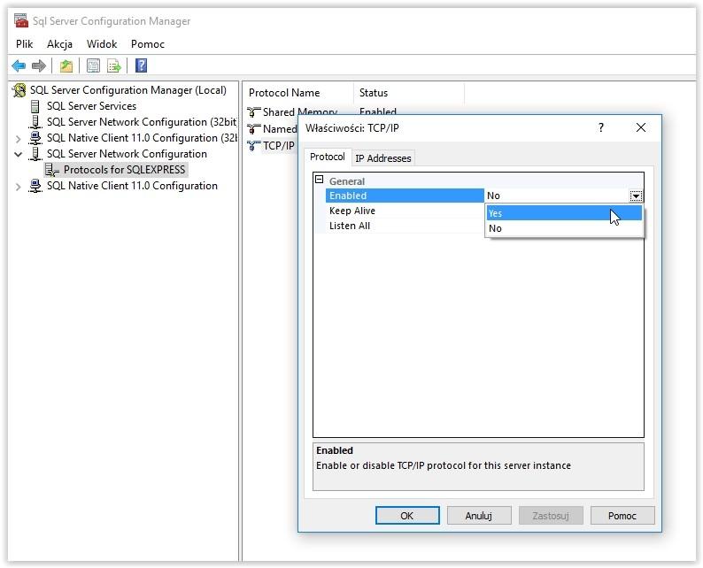Close the TCP/IP properties dialog

pyautogui.click(x=641, y=127)
